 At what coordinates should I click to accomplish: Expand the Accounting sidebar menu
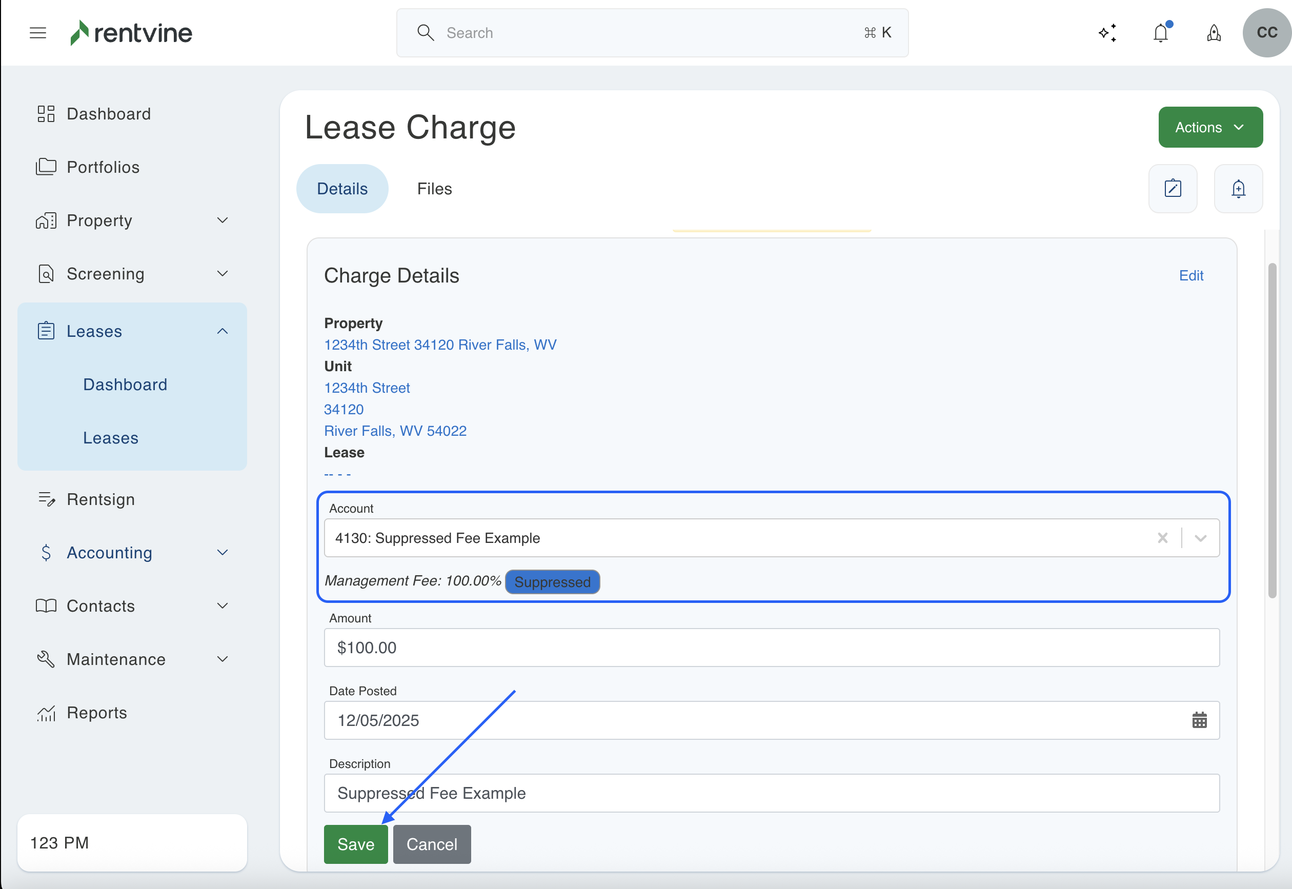click(222, 553)
